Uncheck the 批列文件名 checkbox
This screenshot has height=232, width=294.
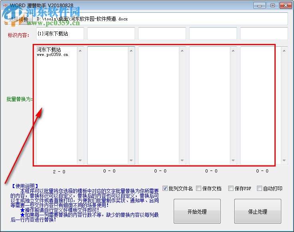coord(165,188)
